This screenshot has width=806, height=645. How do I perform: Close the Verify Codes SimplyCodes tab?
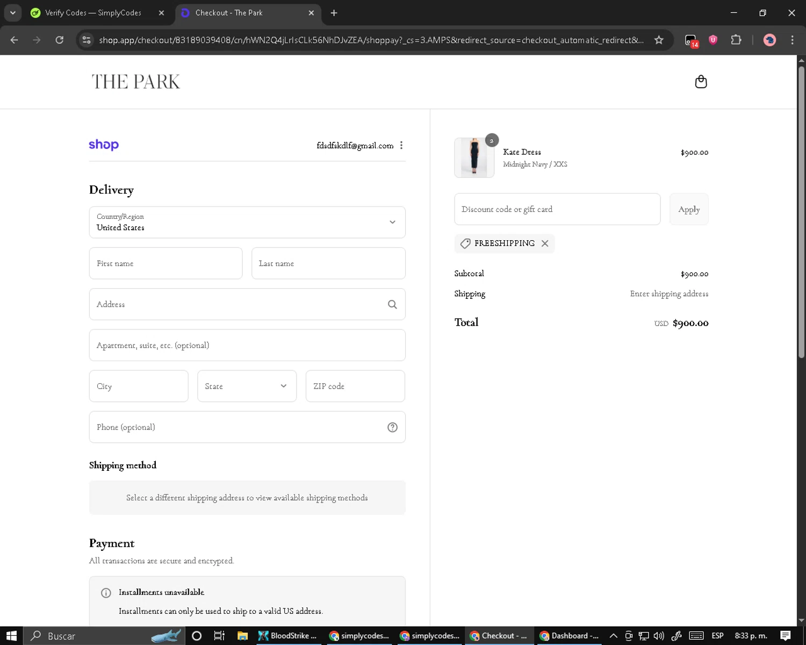click(x=161, y=13)
